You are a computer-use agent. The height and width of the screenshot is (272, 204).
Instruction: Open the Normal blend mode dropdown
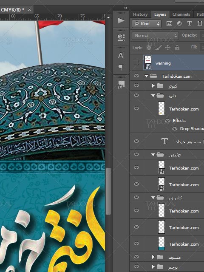coord(155,36)
